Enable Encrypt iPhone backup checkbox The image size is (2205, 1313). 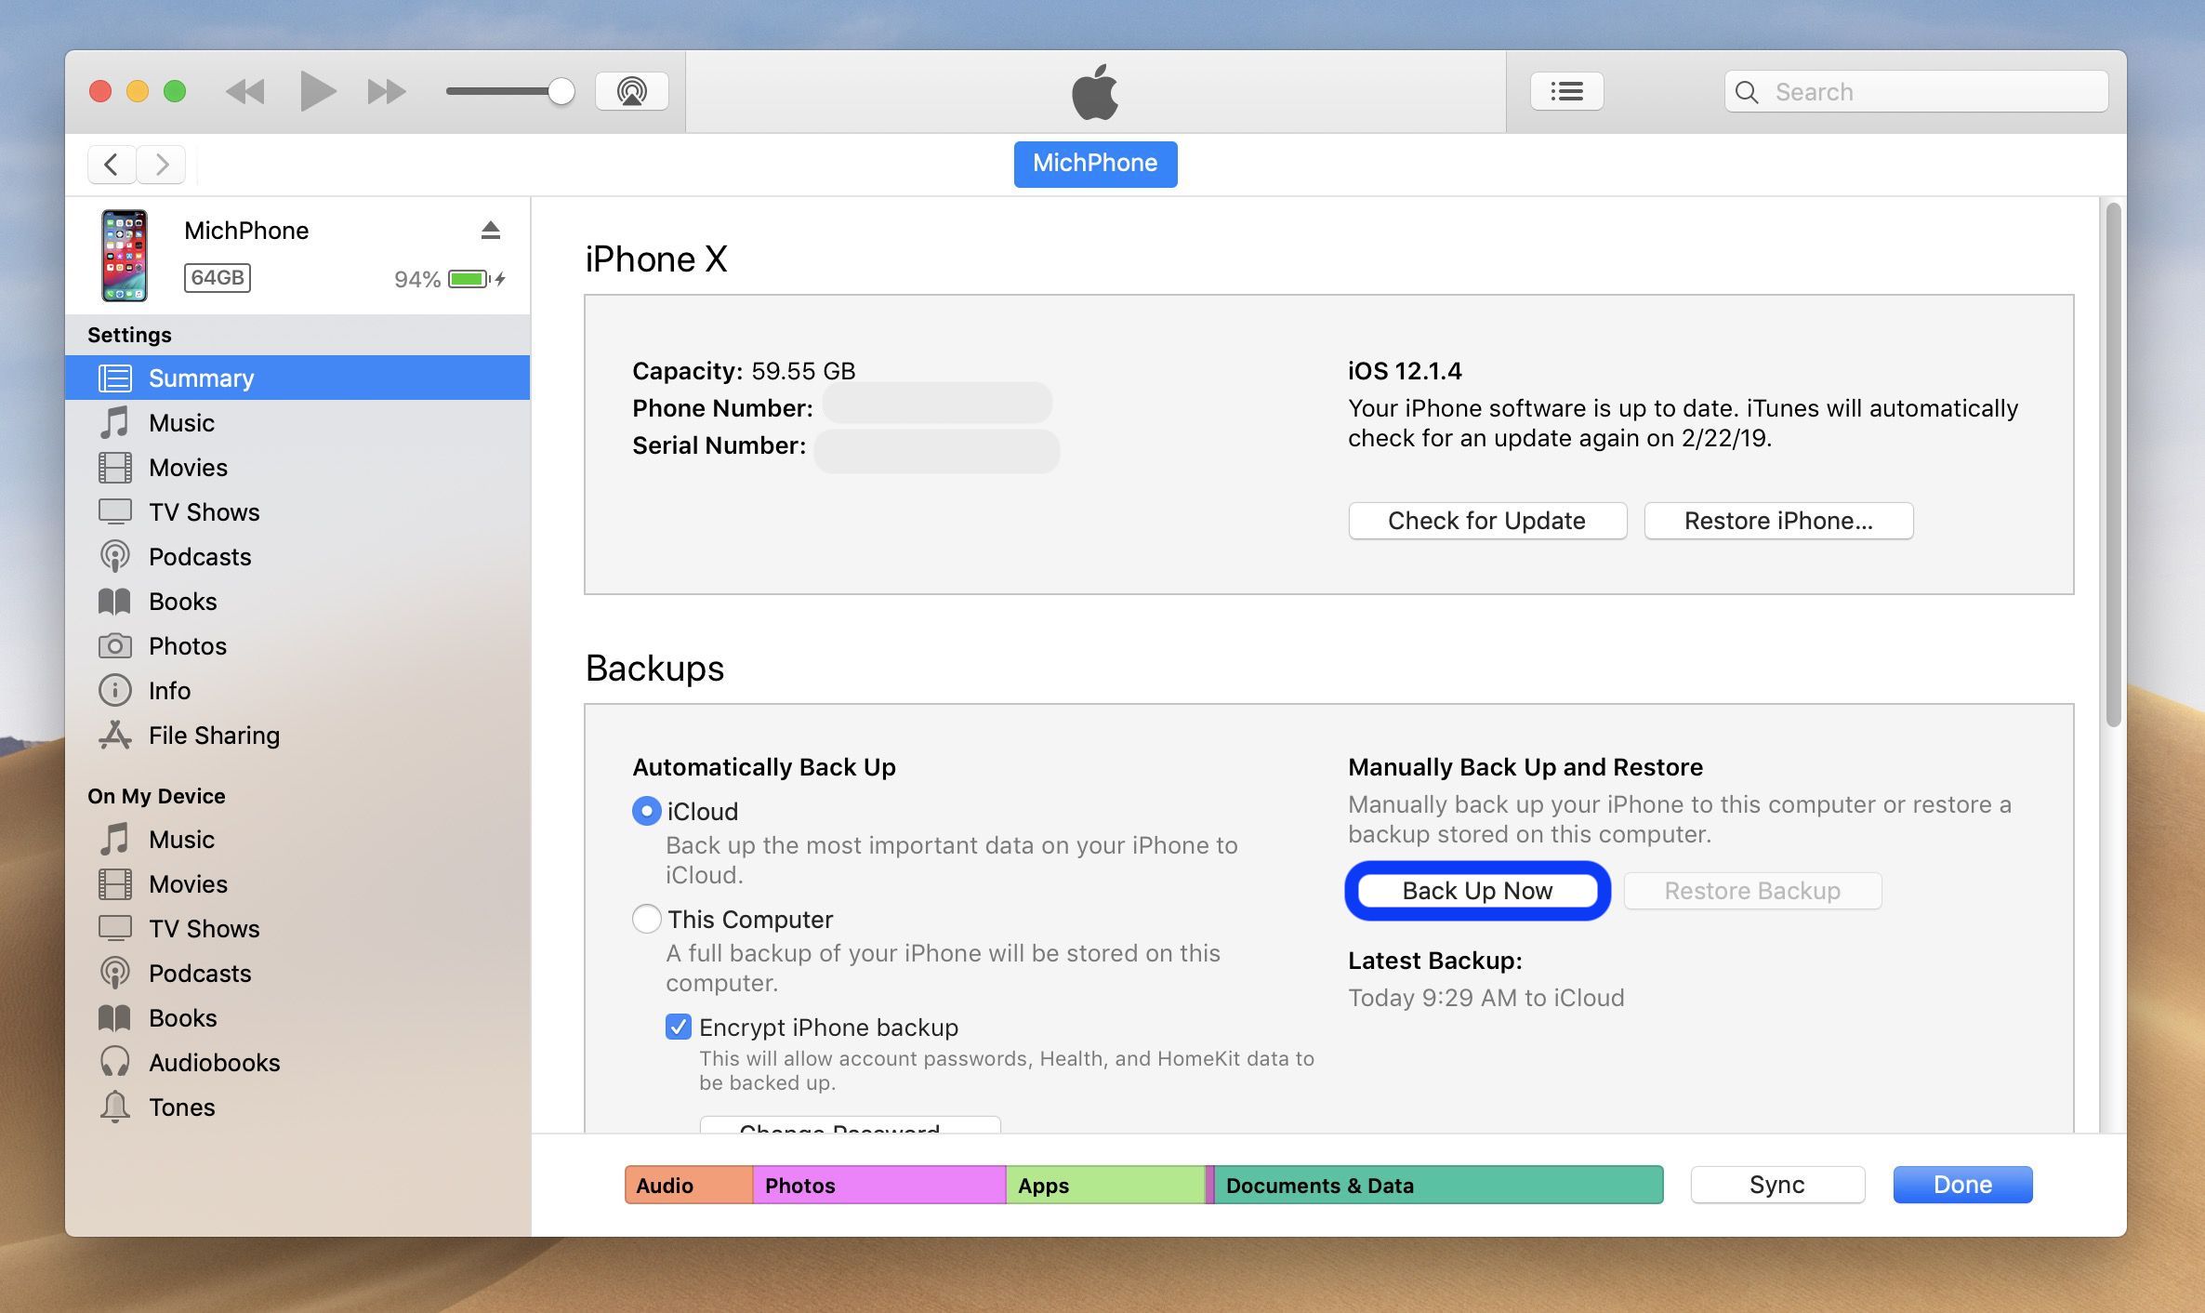coord(675,1026)
